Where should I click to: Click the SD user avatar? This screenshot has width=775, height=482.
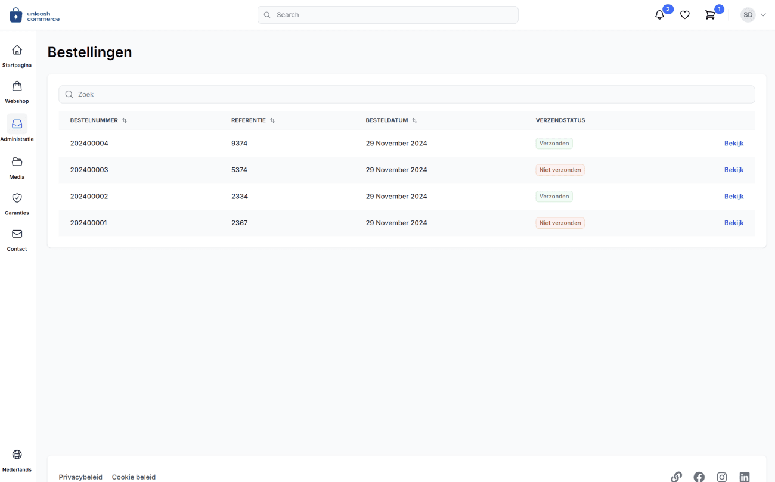pyautogui.click(x=748, y=15)
